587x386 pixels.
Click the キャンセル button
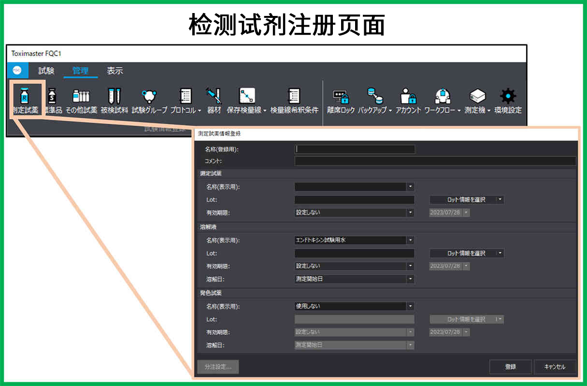555,367
